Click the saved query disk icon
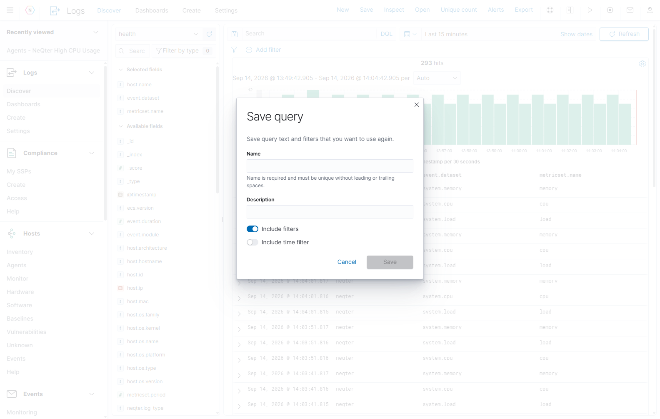This screenshot has height=419, width=660. [x=235, y=34]
